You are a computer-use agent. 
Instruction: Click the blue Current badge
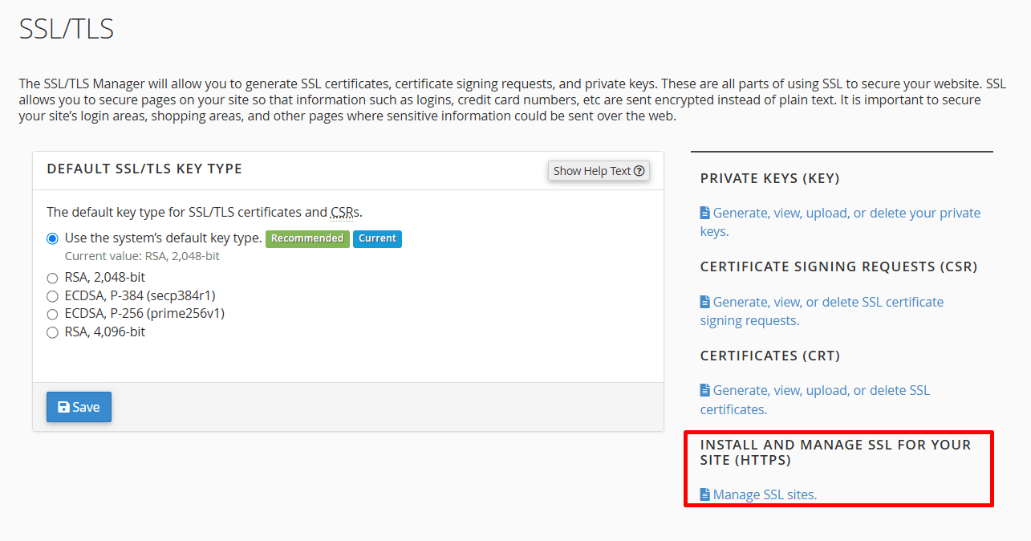click(x=377, y=238)
